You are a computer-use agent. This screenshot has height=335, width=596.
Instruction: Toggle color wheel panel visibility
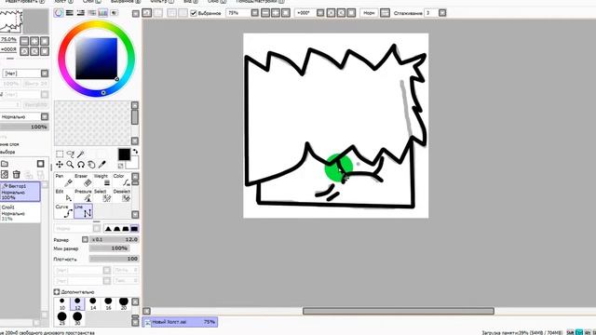pyautogui.click(x=59, y=13)
